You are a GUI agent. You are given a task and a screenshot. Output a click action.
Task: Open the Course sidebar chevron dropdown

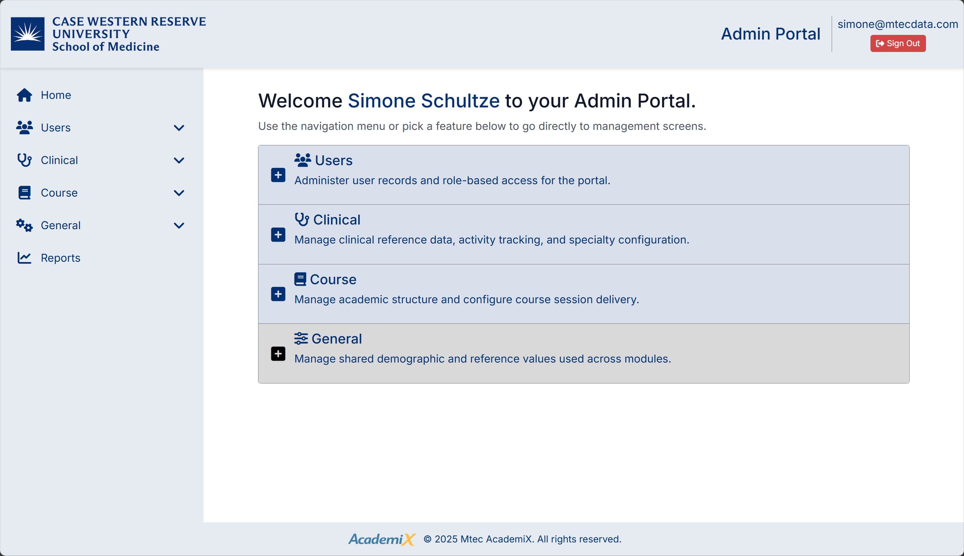tap(179, 193)
